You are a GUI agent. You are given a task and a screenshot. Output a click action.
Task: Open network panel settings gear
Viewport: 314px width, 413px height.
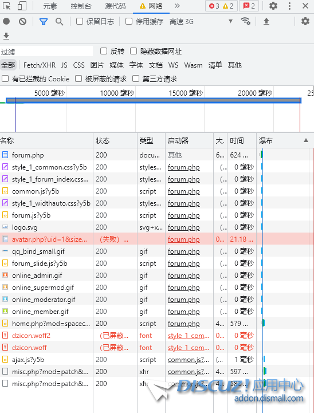(x=305, y=21)
